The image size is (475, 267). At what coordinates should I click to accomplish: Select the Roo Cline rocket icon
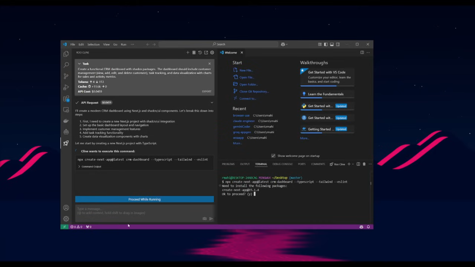click(66, 143)
